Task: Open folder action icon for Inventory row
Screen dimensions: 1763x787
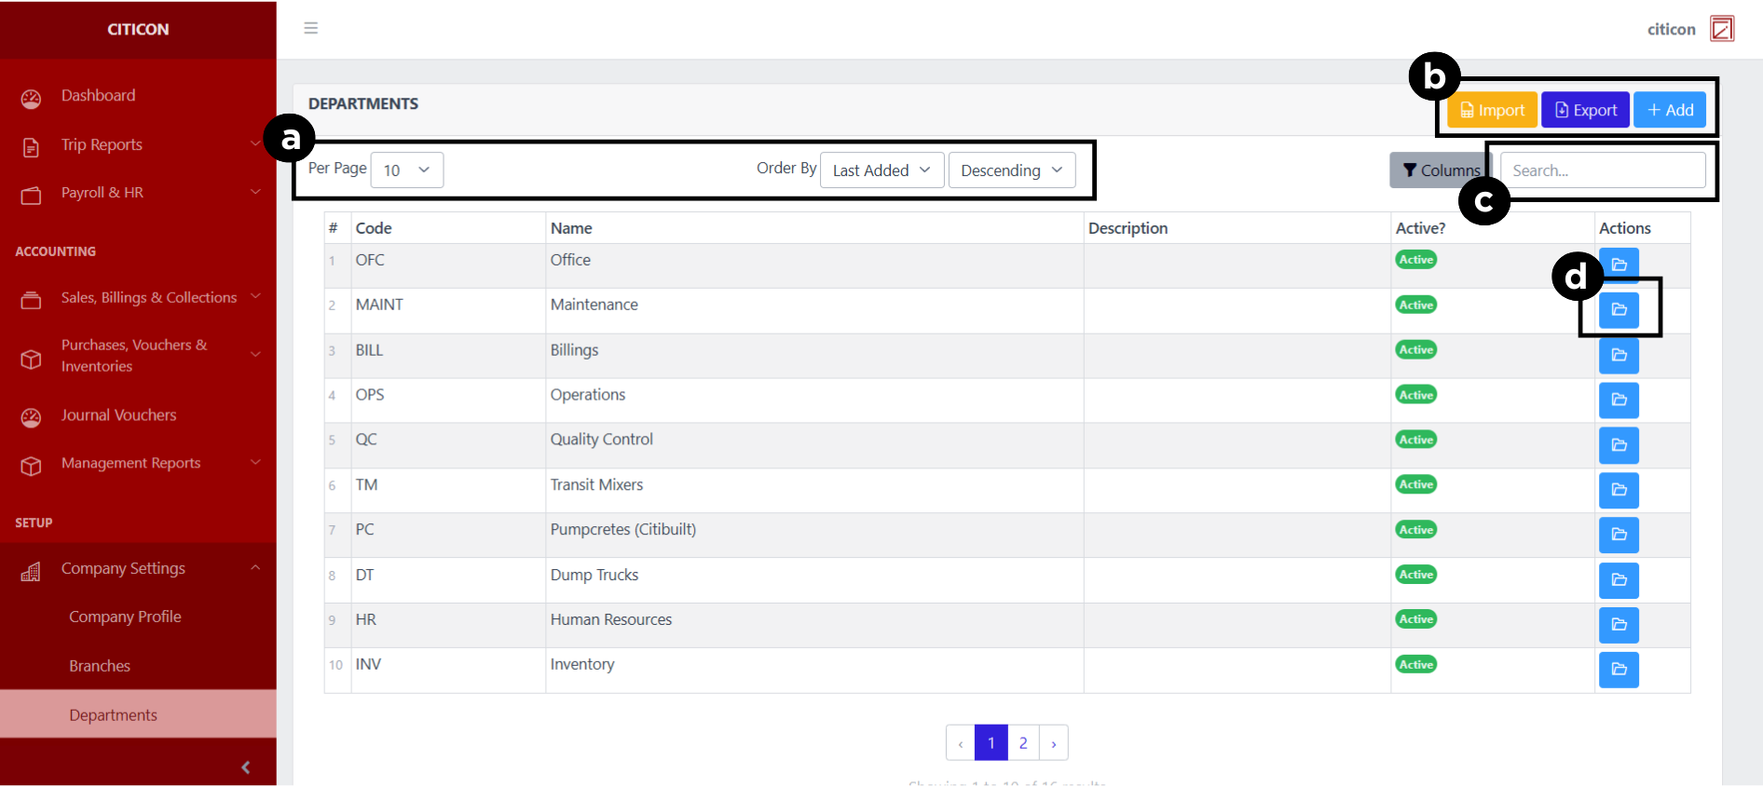Action: 1619,670
